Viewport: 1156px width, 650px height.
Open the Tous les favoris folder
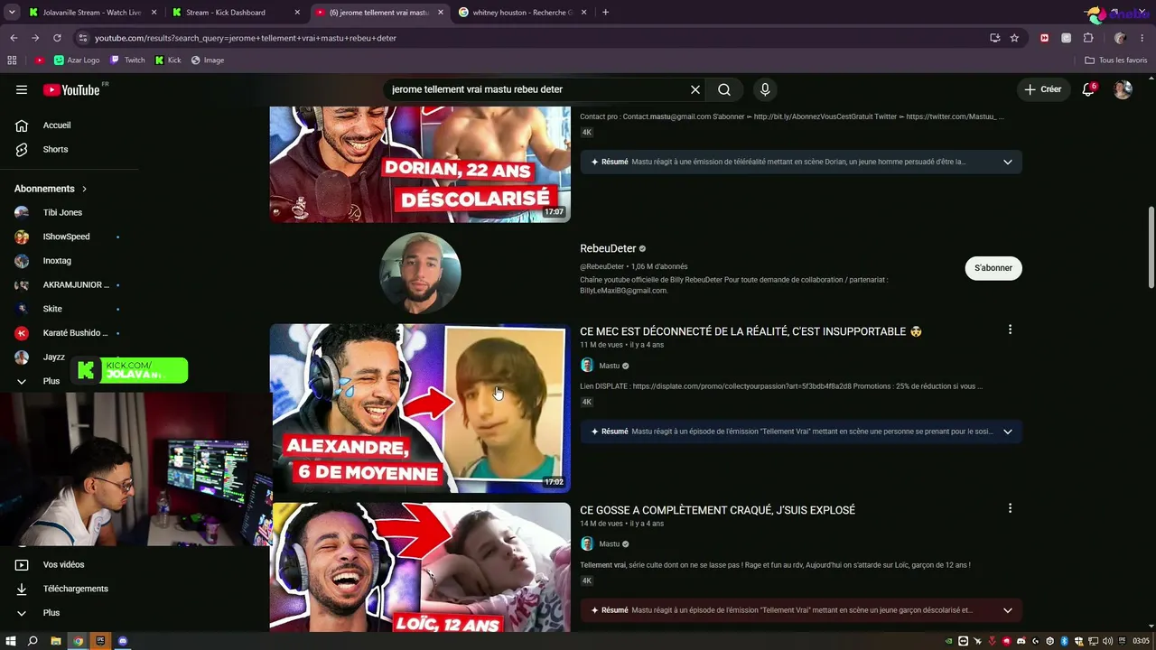pyautogui.click(x=1116, y=60)
